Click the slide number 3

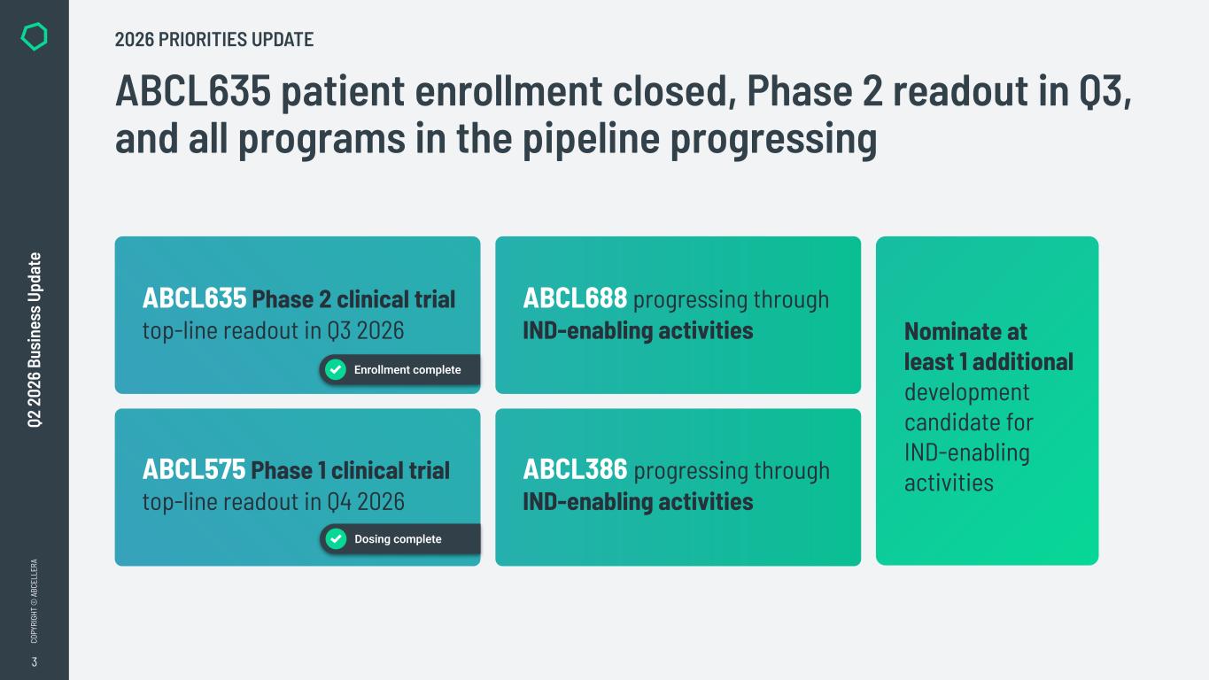click(34, 662)
